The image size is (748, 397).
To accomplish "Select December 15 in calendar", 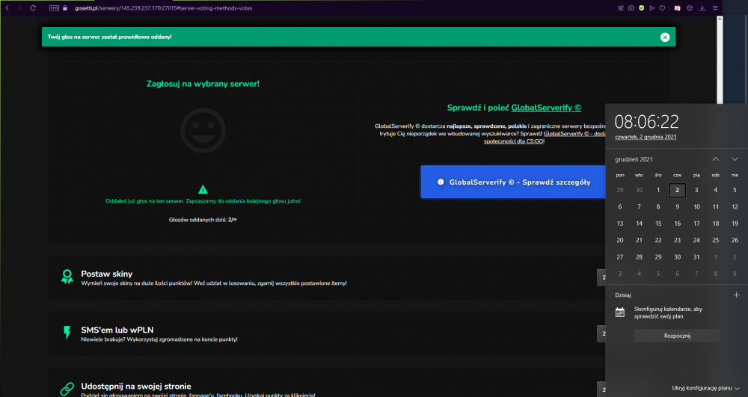I will (658, 224).
